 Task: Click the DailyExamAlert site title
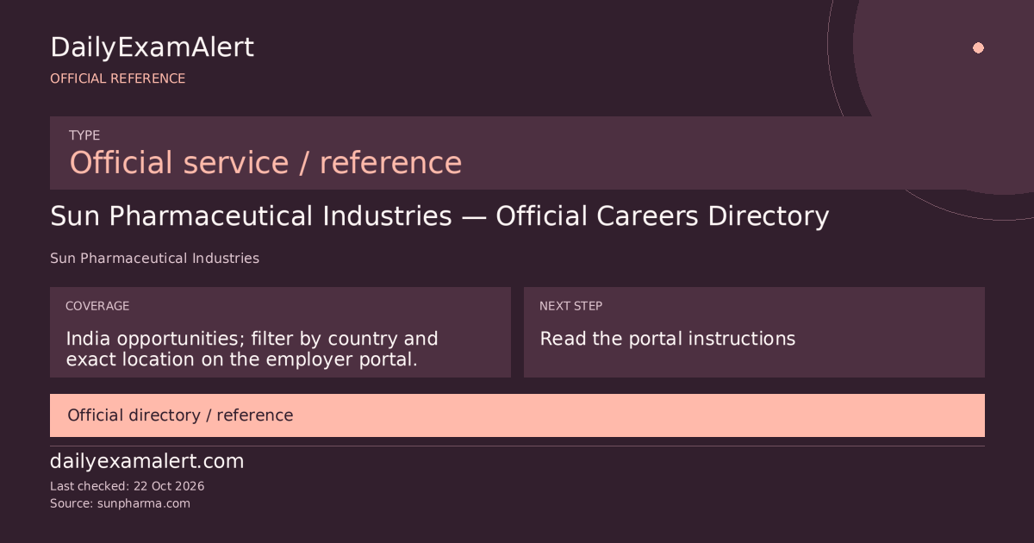[152, 47]
